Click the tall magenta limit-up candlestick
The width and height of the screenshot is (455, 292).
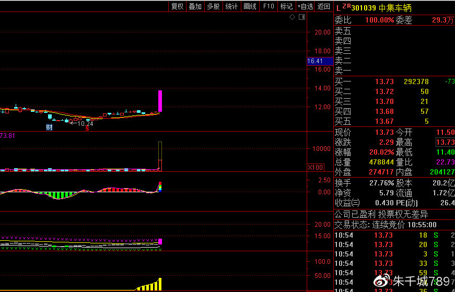point(160,101)
